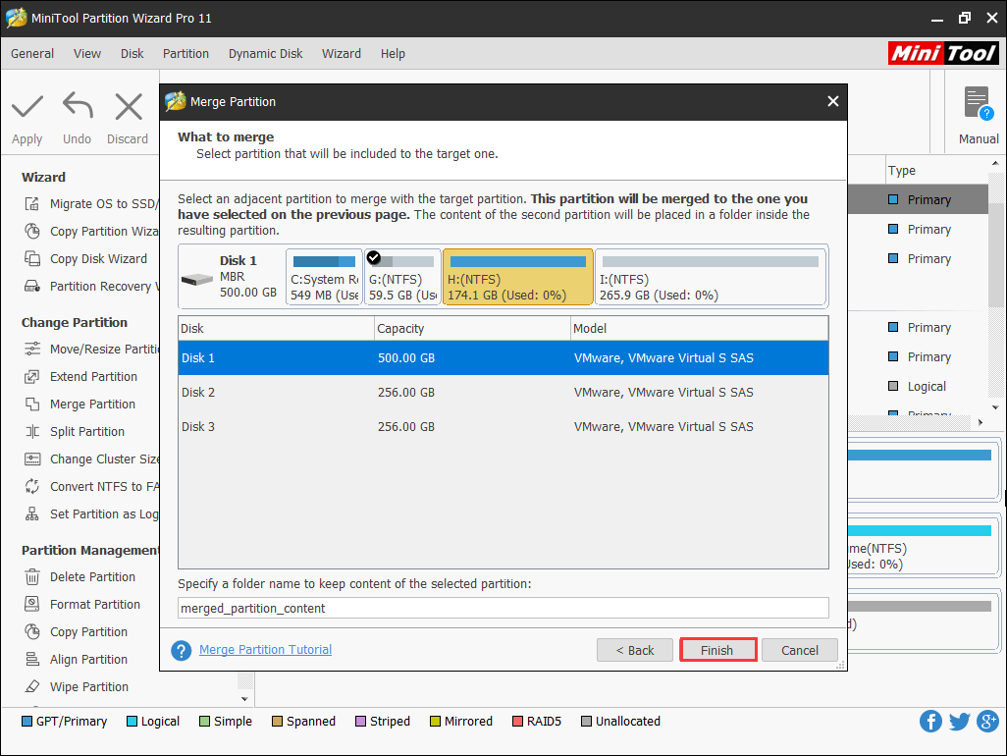
Task: Click Convert NTFS to FAT icon
Action: [x=31, y=487]
